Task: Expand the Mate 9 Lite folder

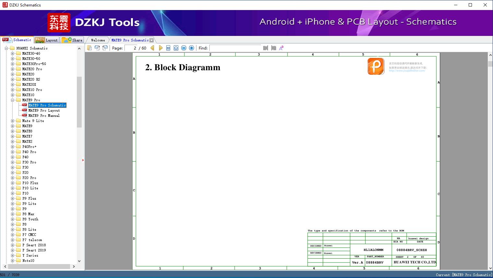Action: click(12, 121)
